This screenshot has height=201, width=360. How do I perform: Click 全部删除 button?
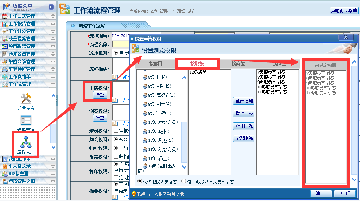point(244,139)
